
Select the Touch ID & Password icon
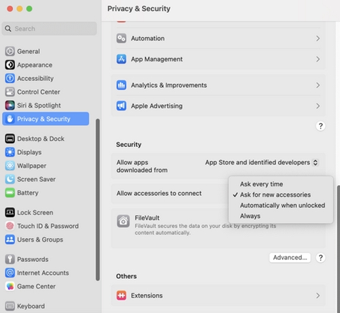pos(10,226)
